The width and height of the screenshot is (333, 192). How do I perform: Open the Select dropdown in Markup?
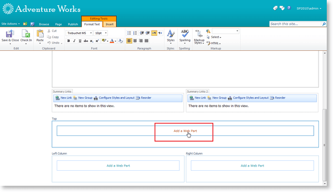(x=214, y=37)
